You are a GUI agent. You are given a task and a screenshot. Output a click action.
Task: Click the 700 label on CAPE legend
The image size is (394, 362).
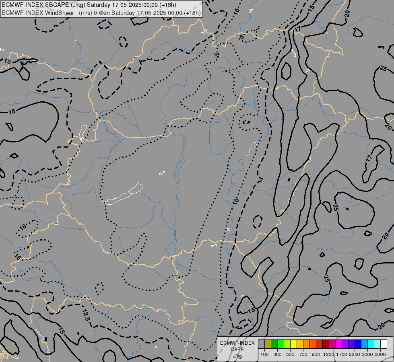point(303,354)
